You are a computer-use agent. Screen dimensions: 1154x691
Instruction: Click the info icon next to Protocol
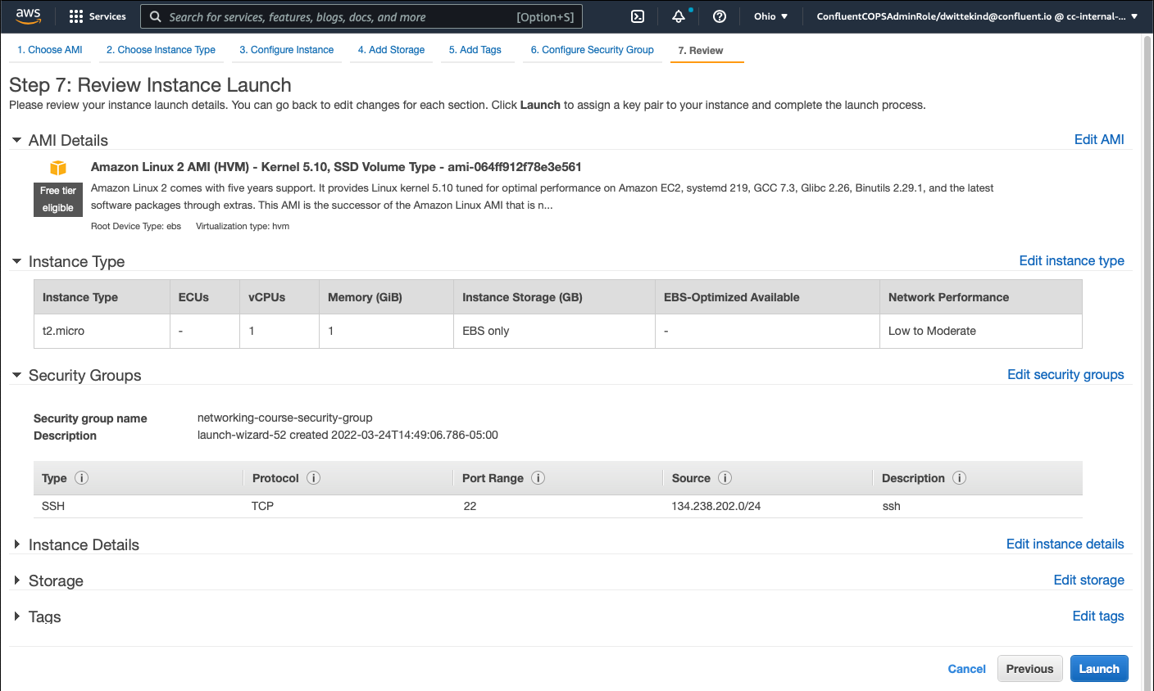[313, 478]
